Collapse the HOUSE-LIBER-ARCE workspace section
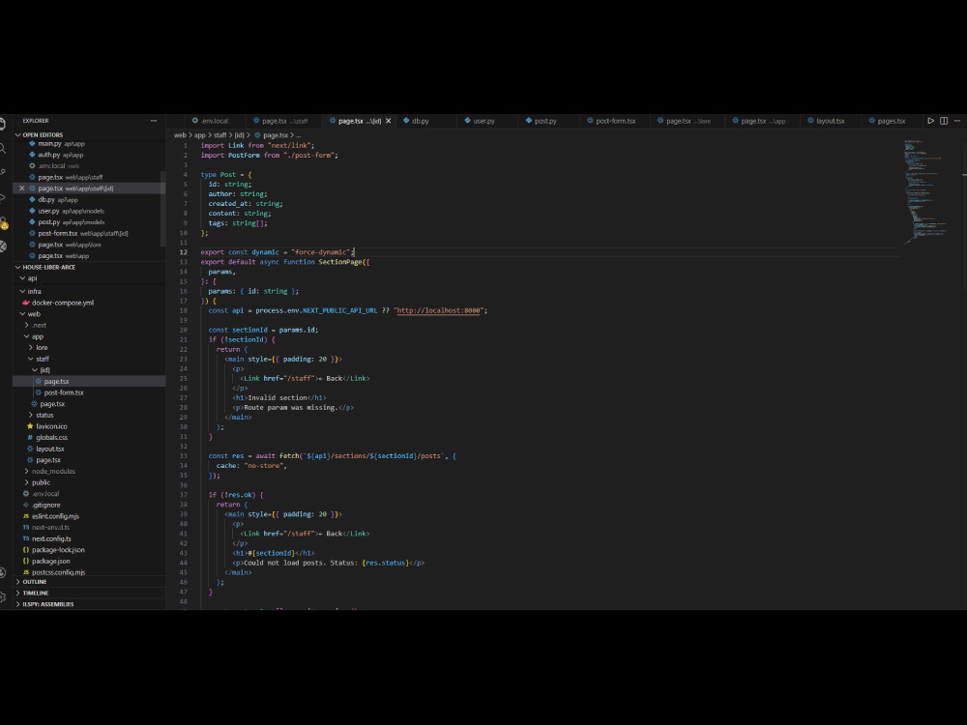Viewport: 967px width, 725px height. point(17,268)
